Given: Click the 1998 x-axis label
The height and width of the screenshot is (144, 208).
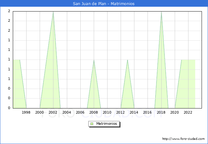Looking at the screenshot, I should [26, 112].
